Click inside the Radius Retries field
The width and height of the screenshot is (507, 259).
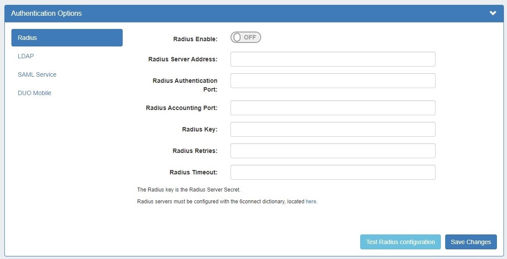tap(332, 151)
